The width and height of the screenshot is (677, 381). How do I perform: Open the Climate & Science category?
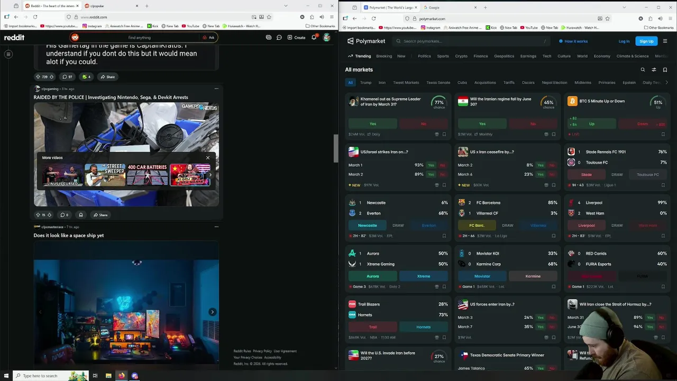633,56
